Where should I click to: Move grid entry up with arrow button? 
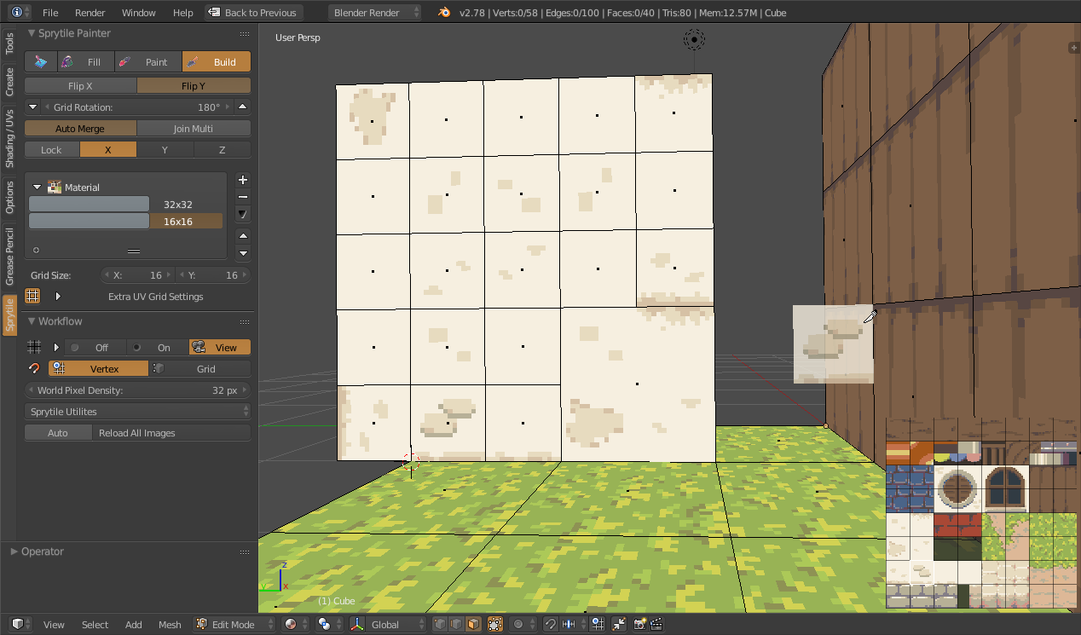(243, 236)
